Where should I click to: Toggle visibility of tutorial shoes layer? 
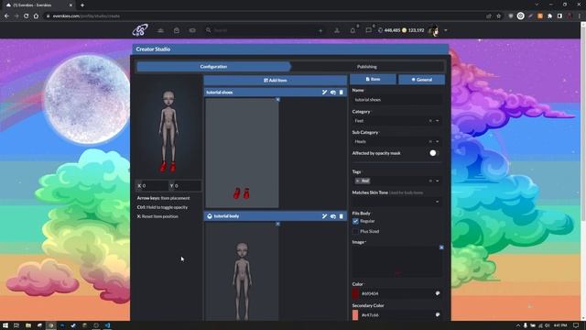[x=333, y=92]
